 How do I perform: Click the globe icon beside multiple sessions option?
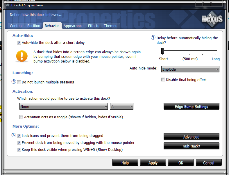tap(14, 82)
